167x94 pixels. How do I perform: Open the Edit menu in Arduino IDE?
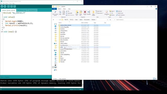[x=4, y=3]
